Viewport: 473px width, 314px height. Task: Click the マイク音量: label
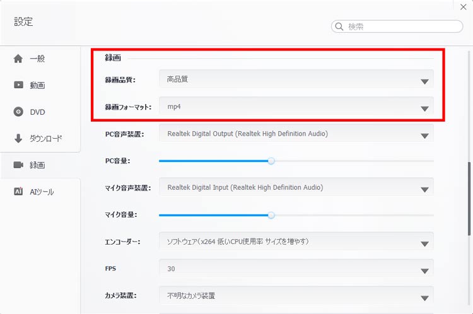(x=120, y=214)
